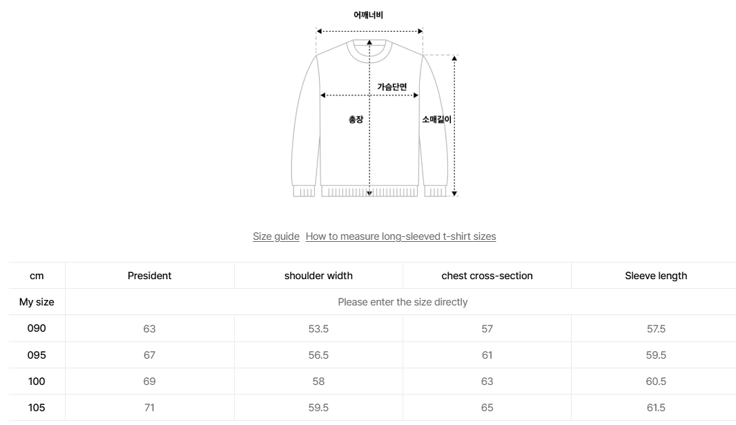Image resolution: width=736 pixels, height=425 pixels.
Task: Select the 어깨너비 label on the diagram
Action: [369, 14]
